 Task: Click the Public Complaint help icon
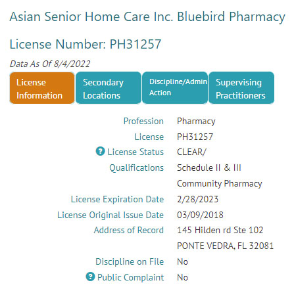pos(90,277)
